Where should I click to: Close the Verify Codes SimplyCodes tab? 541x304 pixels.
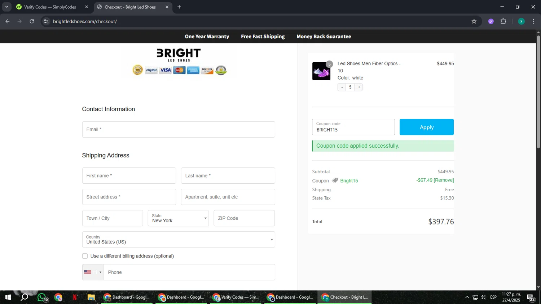(x=87, y=7)
